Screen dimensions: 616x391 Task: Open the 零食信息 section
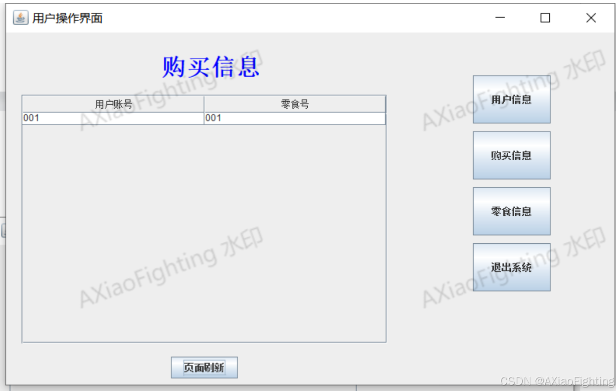click(x=512, y=211)
